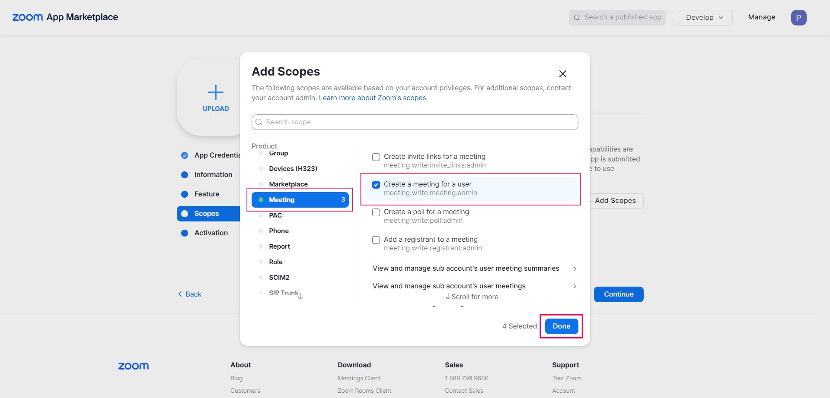Select the Report product category

tap(279, 246)
